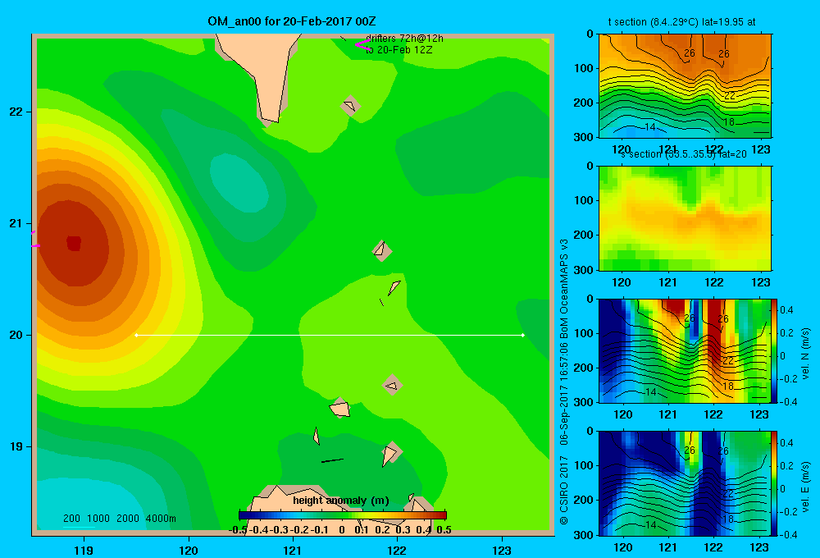Click the "0.4" tick on the vel. N color bar

point(786,310)
